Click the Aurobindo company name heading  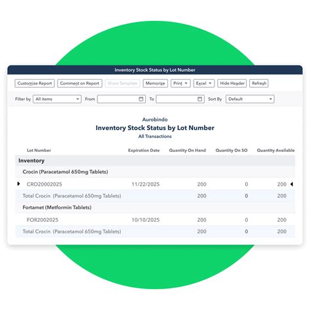pyautogui.click(x=155, y=120)
